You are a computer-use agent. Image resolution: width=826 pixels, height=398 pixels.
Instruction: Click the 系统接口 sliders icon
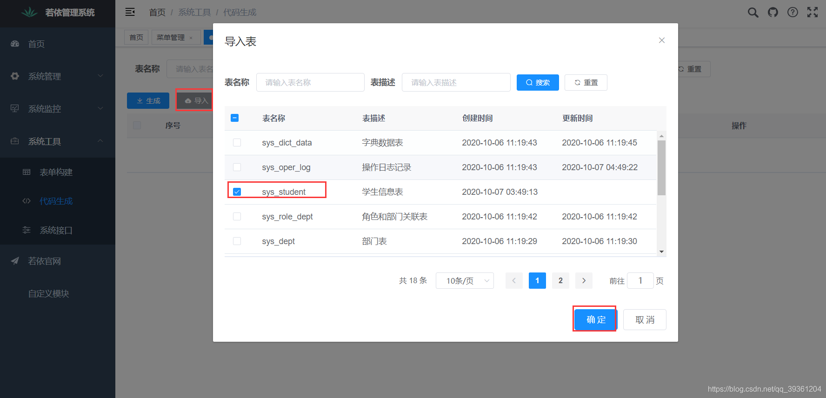pyautogui.click(x=27, y=230)
